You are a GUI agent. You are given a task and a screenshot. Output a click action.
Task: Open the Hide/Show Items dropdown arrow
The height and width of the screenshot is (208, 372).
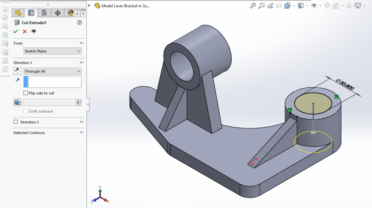(x=320, y=6)
